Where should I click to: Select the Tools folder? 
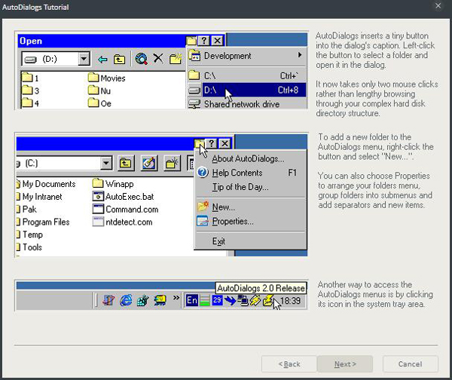[29, 247]
